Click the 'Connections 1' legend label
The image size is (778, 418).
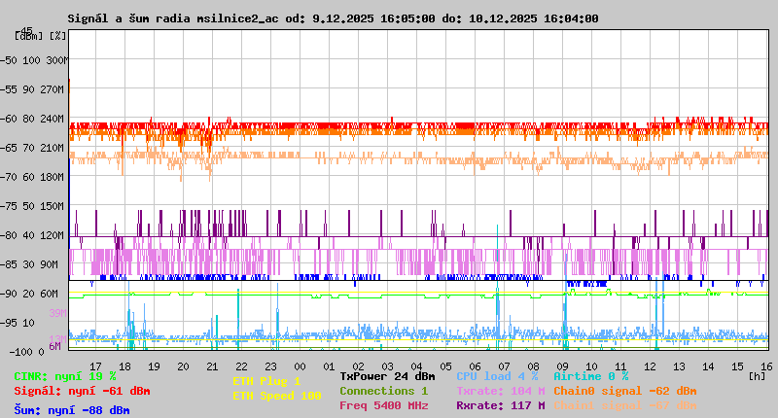point(383,391)
